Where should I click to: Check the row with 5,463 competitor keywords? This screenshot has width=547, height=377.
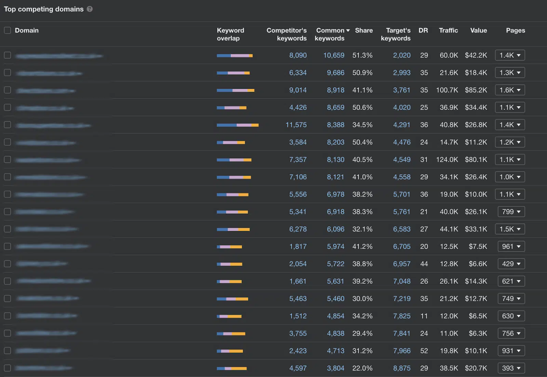8,299
